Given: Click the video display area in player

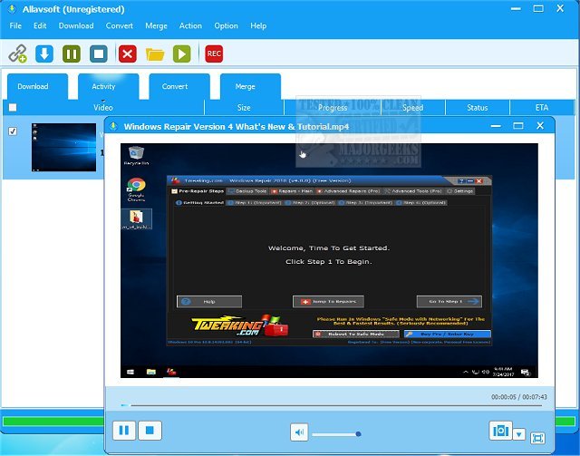Looking at the screenshot, I should click(329, 260).
